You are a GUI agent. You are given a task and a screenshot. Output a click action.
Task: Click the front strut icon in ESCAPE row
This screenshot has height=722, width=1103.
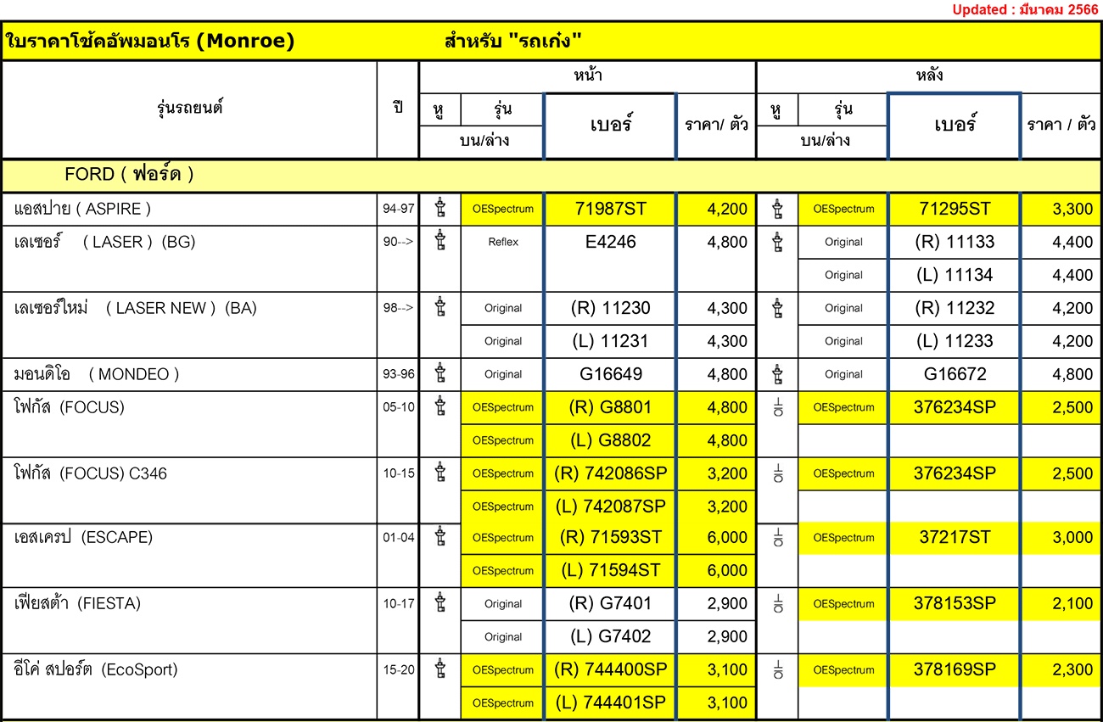[x=440, y=537]
